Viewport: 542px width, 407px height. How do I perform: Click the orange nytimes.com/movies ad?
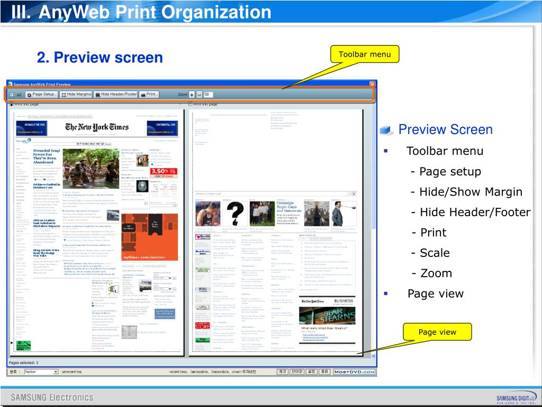[x=150, y=237]
